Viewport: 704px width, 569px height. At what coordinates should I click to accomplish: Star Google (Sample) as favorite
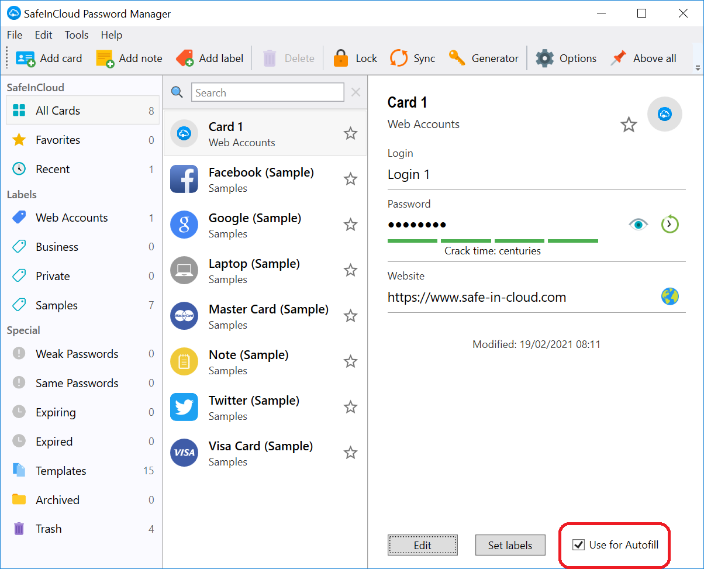coord(350,225)
